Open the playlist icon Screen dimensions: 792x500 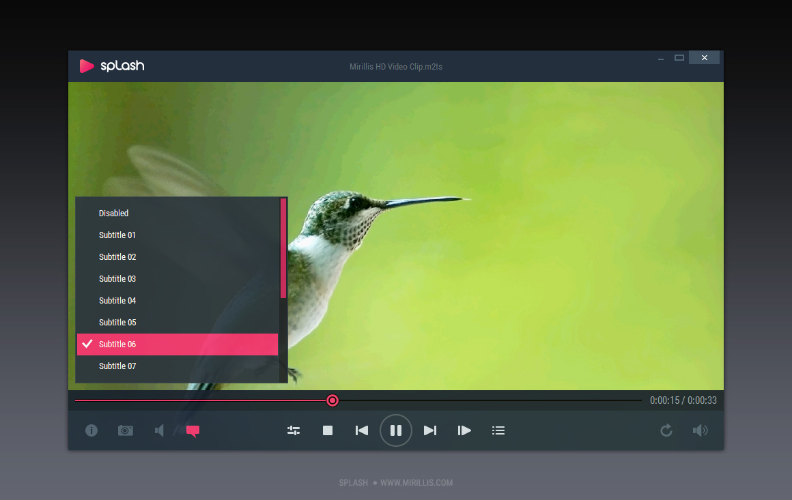coord(498,430)
